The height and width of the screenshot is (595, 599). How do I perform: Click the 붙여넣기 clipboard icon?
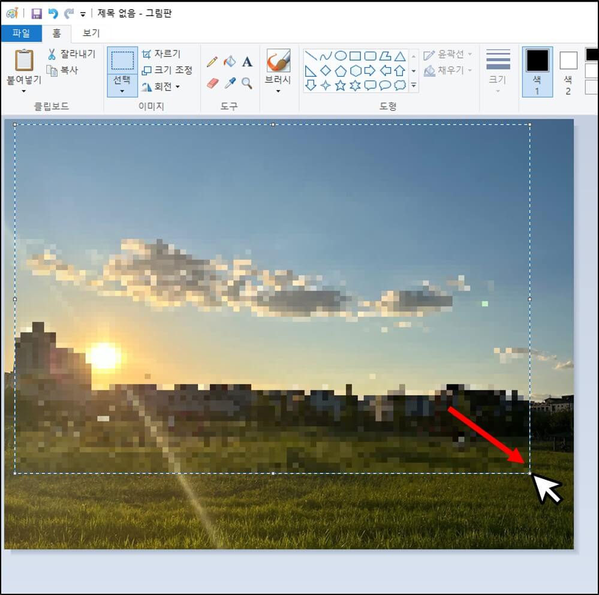pyautogui.click(x=24, y=61)
